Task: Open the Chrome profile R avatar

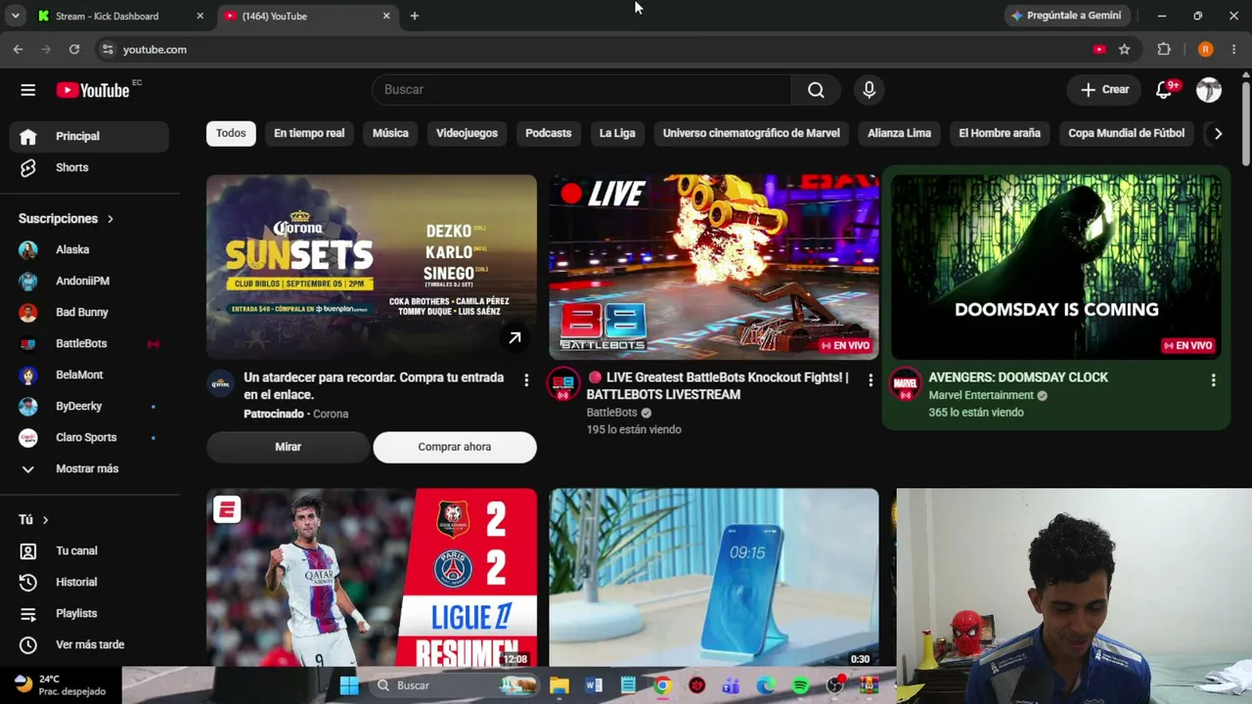Action: (1205, 49)
